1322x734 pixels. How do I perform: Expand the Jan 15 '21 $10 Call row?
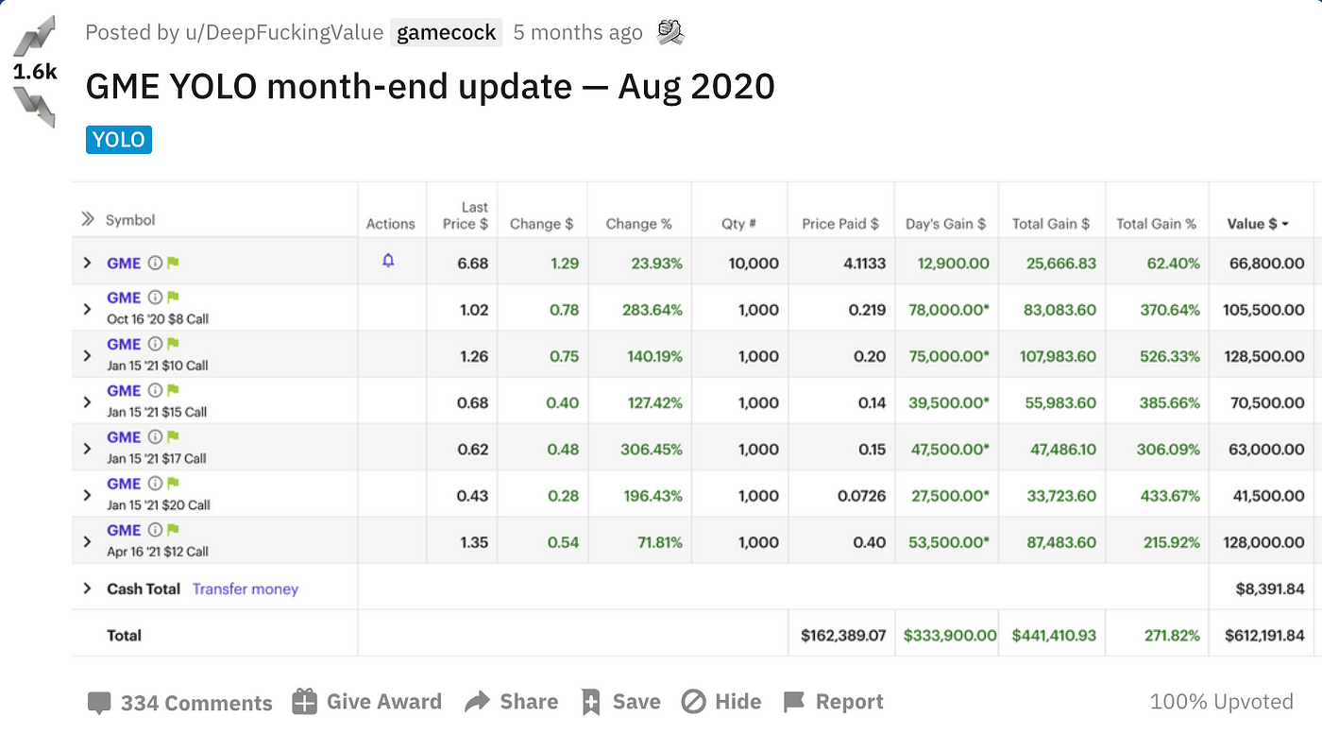click(x=88, y=355)
